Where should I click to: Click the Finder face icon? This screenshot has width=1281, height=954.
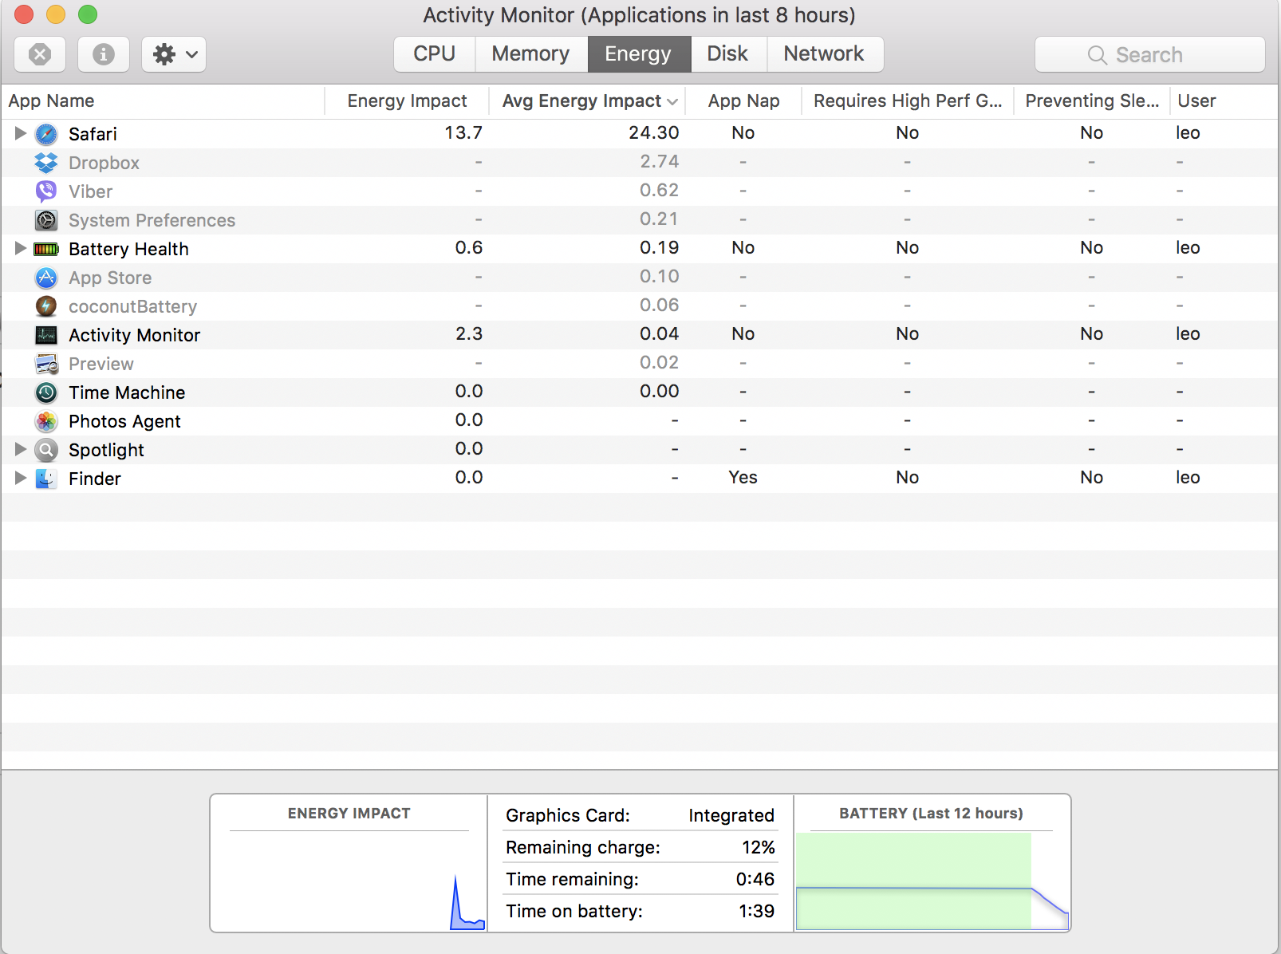point(46,479)
